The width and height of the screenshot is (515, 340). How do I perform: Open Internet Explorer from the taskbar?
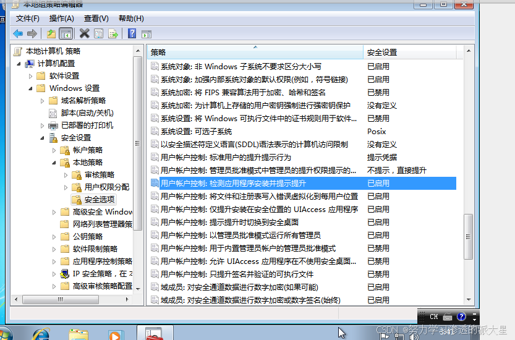click(x=41, y=334)
